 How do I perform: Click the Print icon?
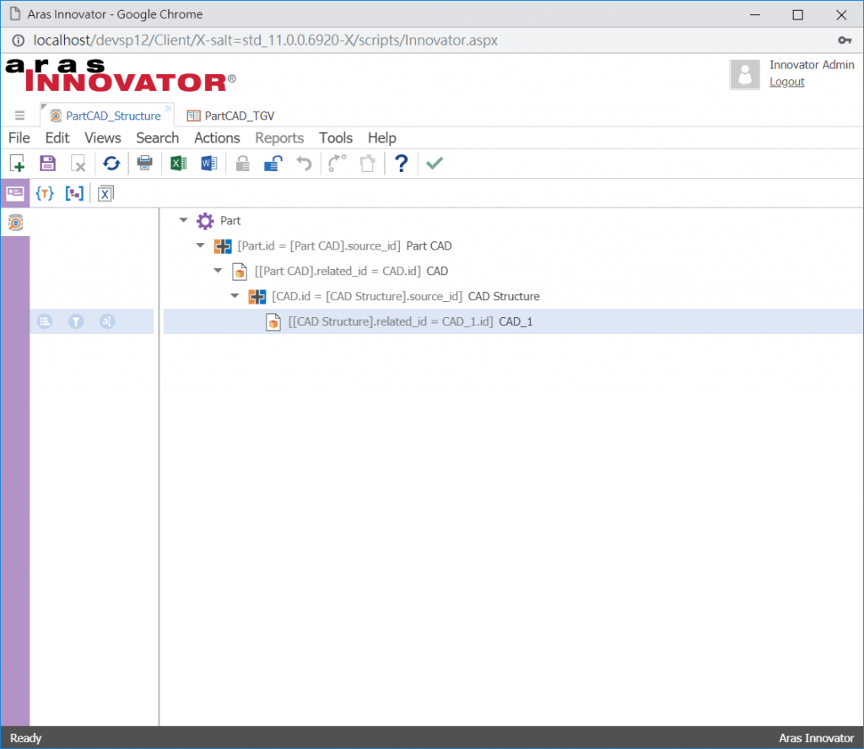(145, 163)
